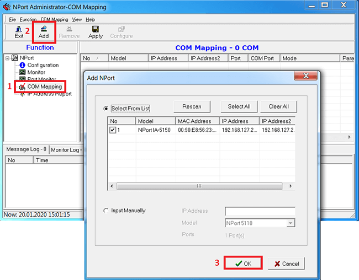359x280 pixels.
Task: Select Monitor in the function tree
Action: (36, 72)
